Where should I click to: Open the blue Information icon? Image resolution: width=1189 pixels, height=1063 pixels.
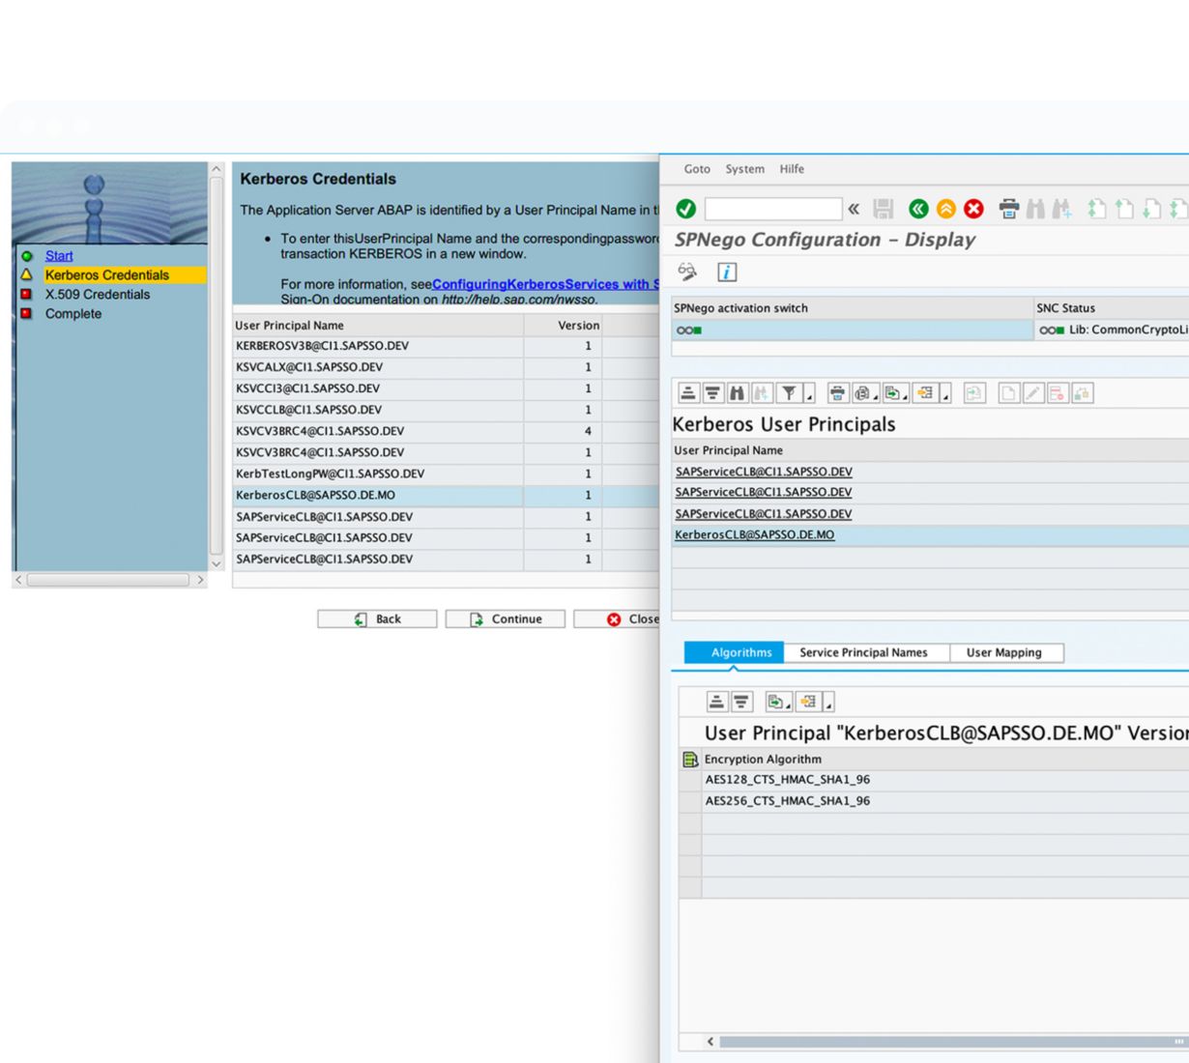point(727,273)
